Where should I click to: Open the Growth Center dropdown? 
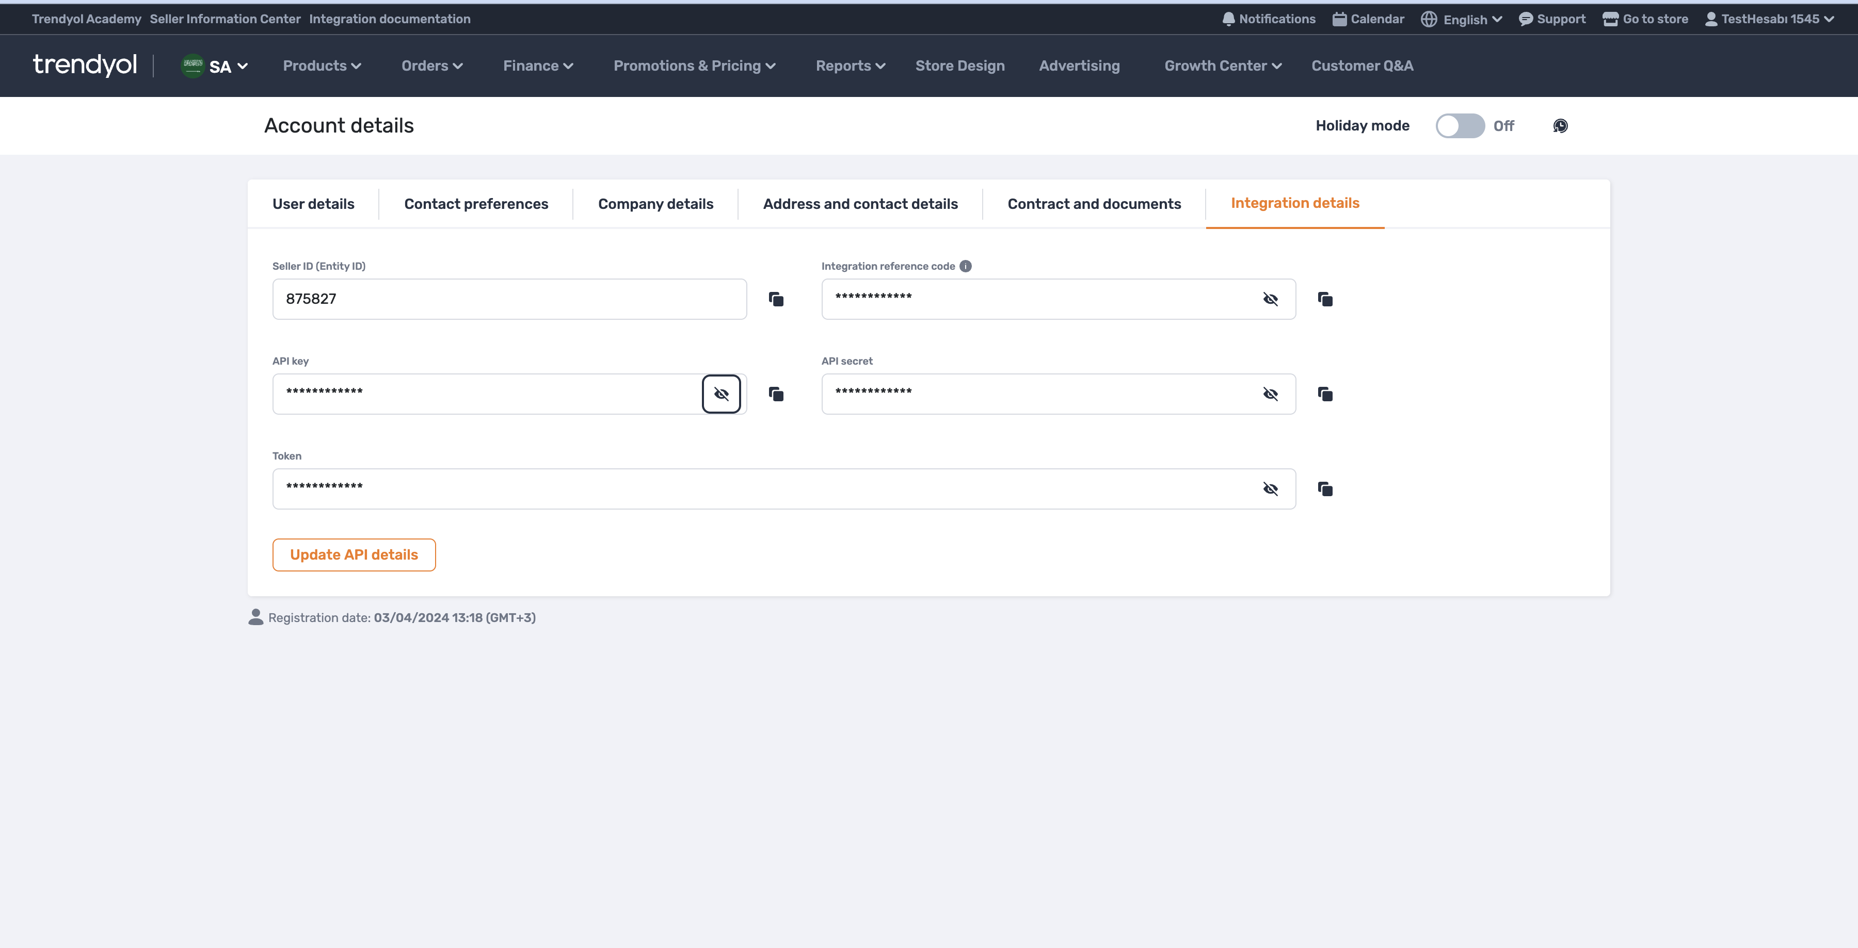point(1223,66)
